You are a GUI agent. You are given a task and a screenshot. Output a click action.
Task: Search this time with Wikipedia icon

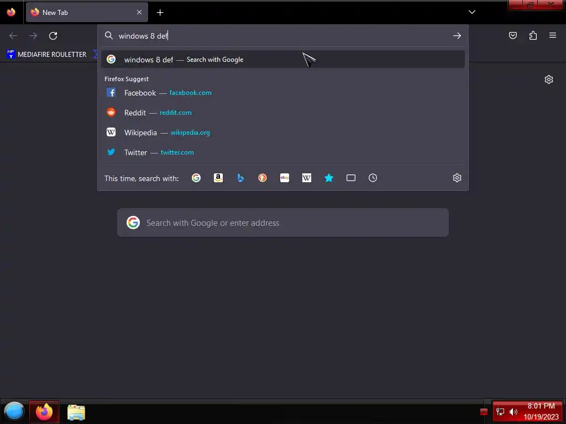(x=306, y=178)
